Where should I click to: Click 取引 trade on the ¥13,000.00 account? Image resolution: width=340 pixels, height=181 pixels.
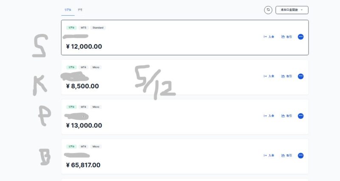pos(286,116)
